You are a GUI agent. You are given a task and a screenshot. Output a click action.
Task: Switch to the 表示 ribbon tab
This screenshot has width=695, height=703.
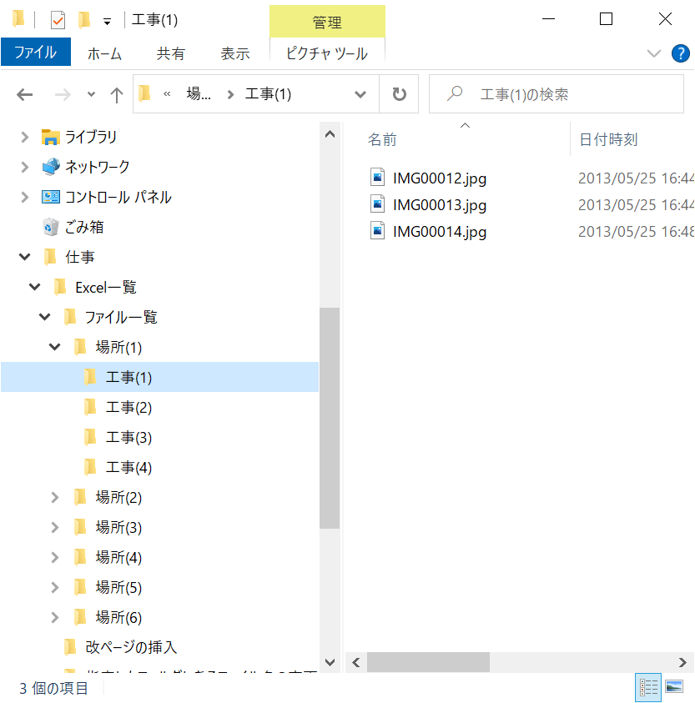click(234, 53)
